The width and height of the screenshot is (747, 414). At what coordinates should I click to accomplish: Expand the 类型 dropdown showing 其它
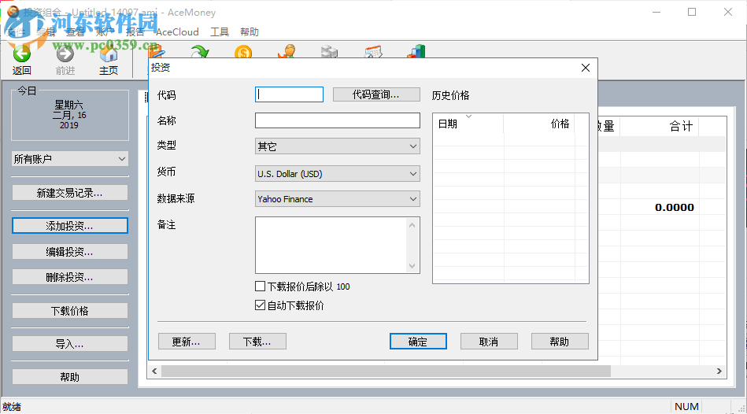[338, 146]
